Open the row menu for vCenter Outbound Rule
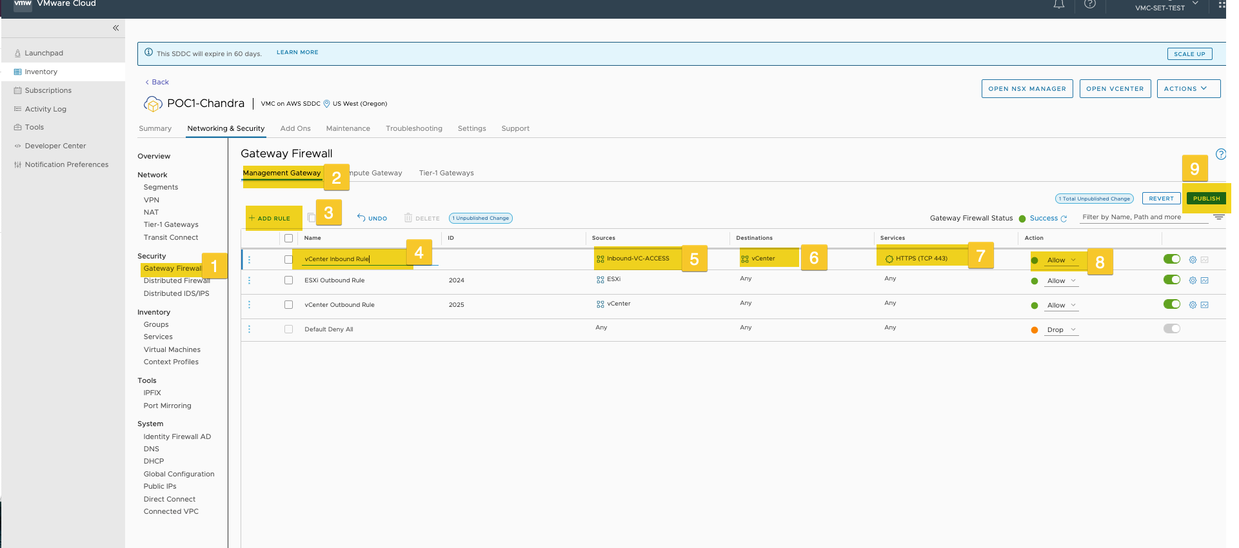1239x548 pixels. click(250, 305)
